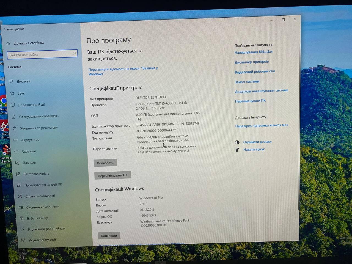Screen dimensions: 352x264
Task: Click Перейменувати ПК button
Action: 112,175
